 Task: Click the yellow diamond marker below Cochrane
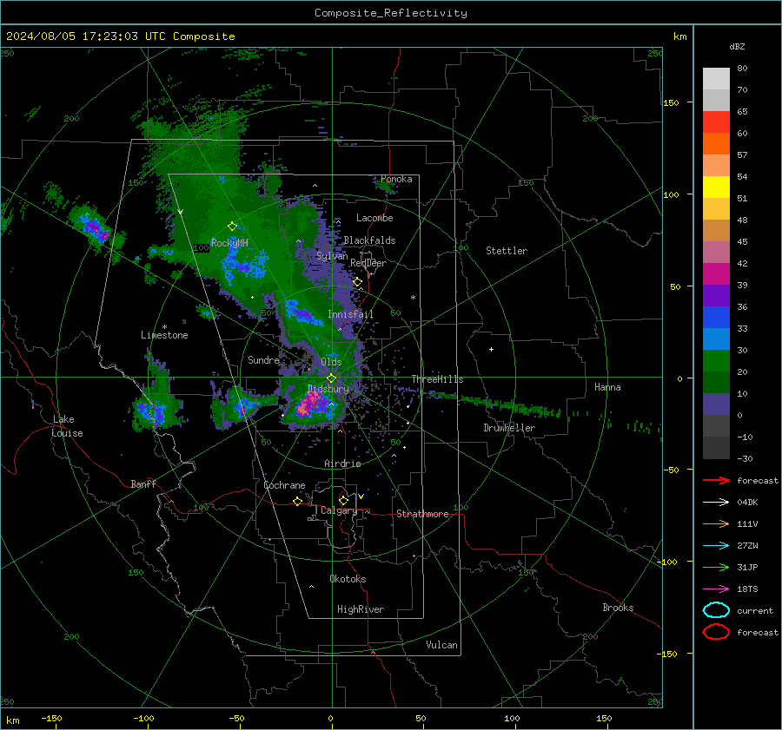pyautogui.click(x=297, y=501)
